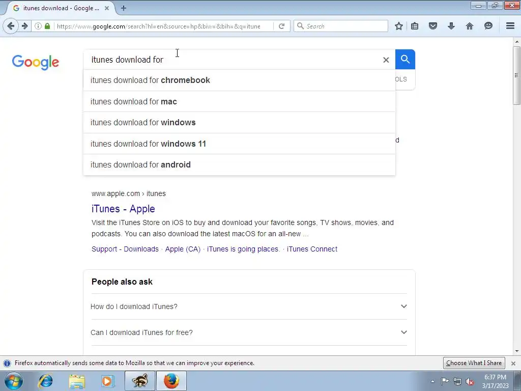Show bookmarks list icon in toolbar
Screen dimensions: 521x391
415,26
